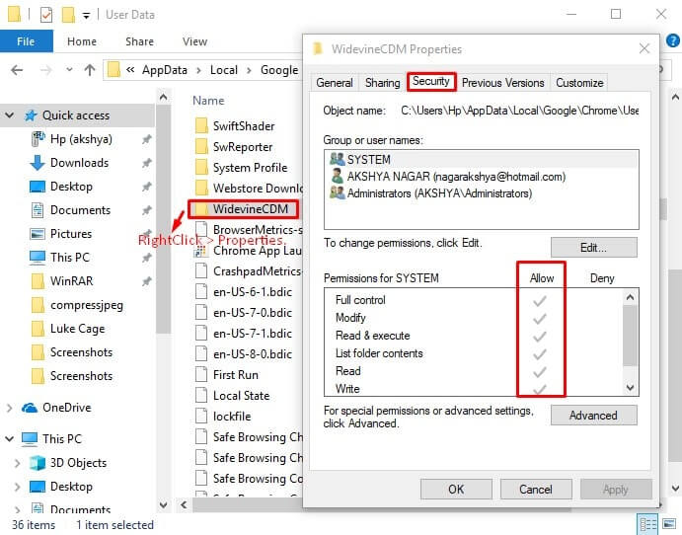Image resolution: width=682 pixels, height=535 pixels.
Task: Switch to the General tab
Action: (x=335, y=83)
